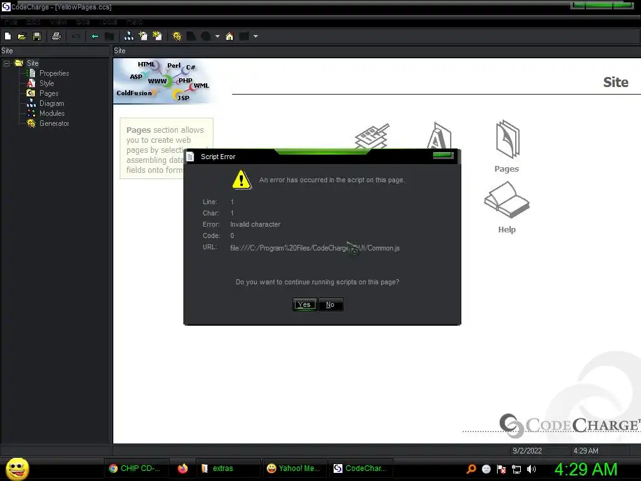
Task: Click the security flag tray icon
Action: (501, 469)
